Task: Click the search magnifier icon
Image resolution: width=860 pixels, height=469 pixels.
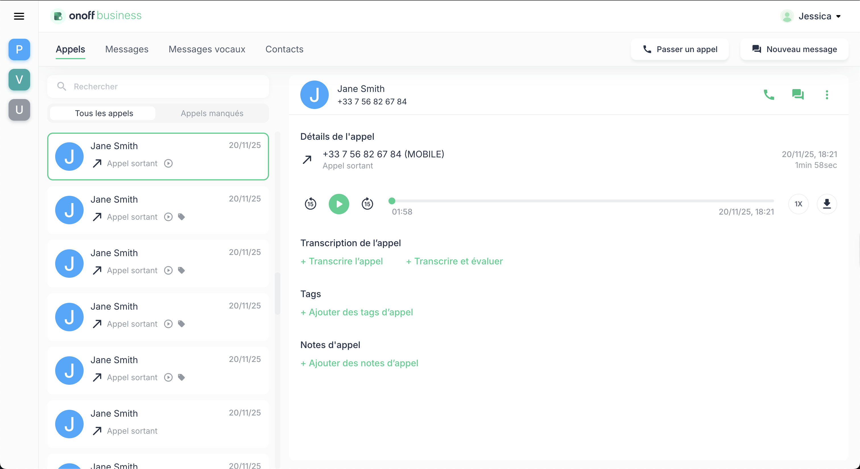Action: [x=61, y=87]
